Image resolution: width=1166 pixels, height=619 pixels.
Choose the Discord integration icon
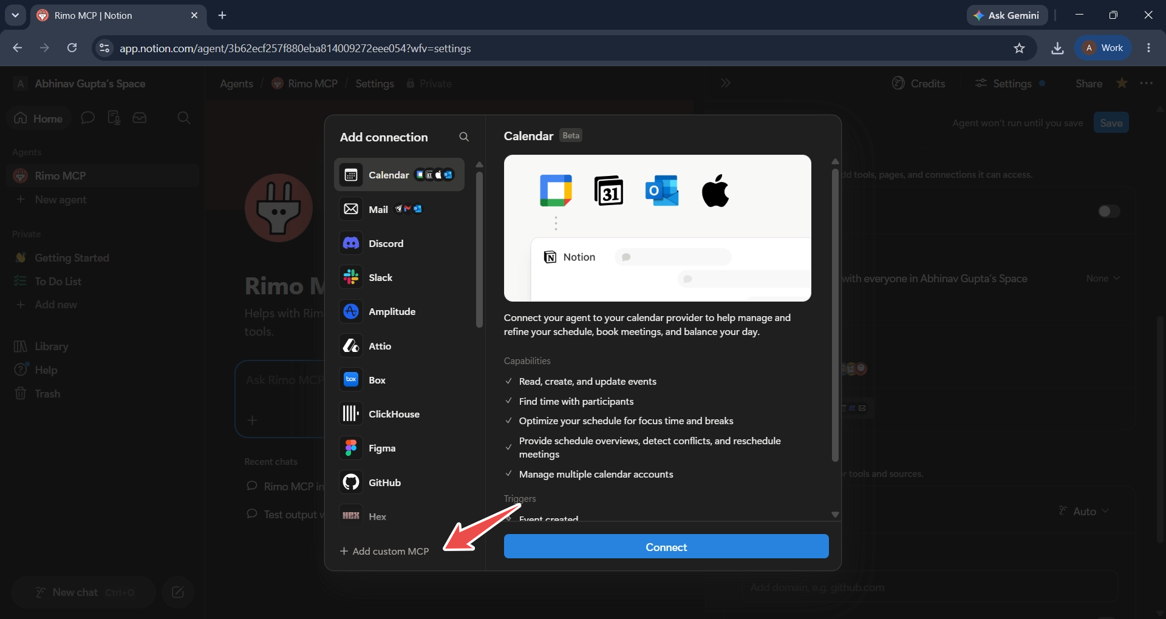[351, 243]
